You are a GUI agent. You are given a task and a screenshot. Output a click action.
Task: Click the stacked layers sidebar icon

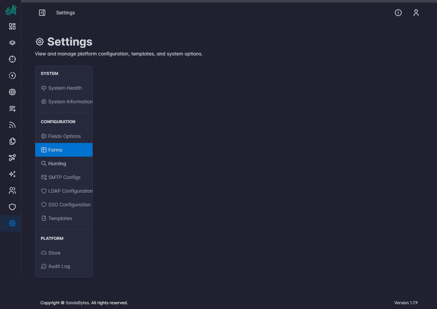pos(12,43)
